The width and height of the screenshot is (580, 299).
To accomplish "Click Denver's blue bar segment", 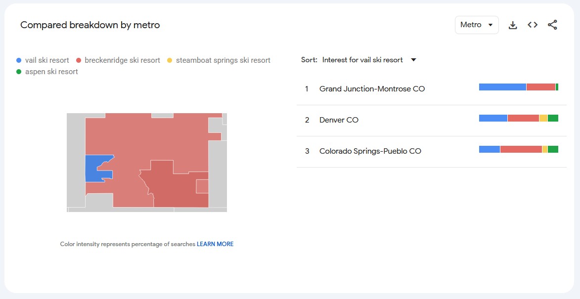I will tap(492, 118).
